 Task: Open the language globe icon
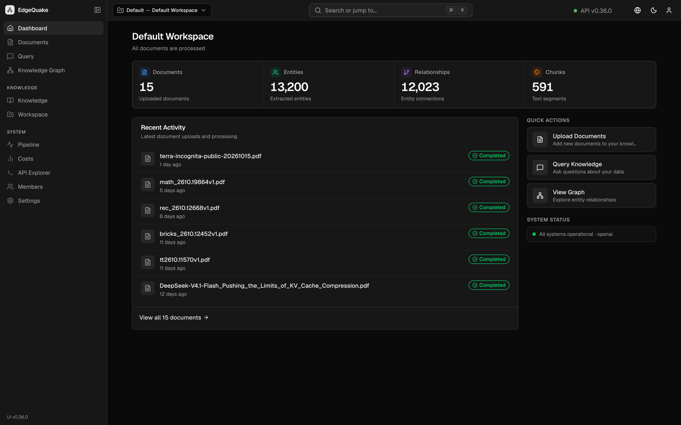pyautogui.click(x=637, y=10)
